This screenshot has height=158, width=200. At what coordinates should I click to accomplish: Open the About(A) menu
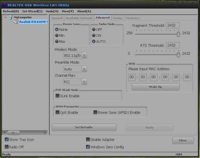coord(84,11)
